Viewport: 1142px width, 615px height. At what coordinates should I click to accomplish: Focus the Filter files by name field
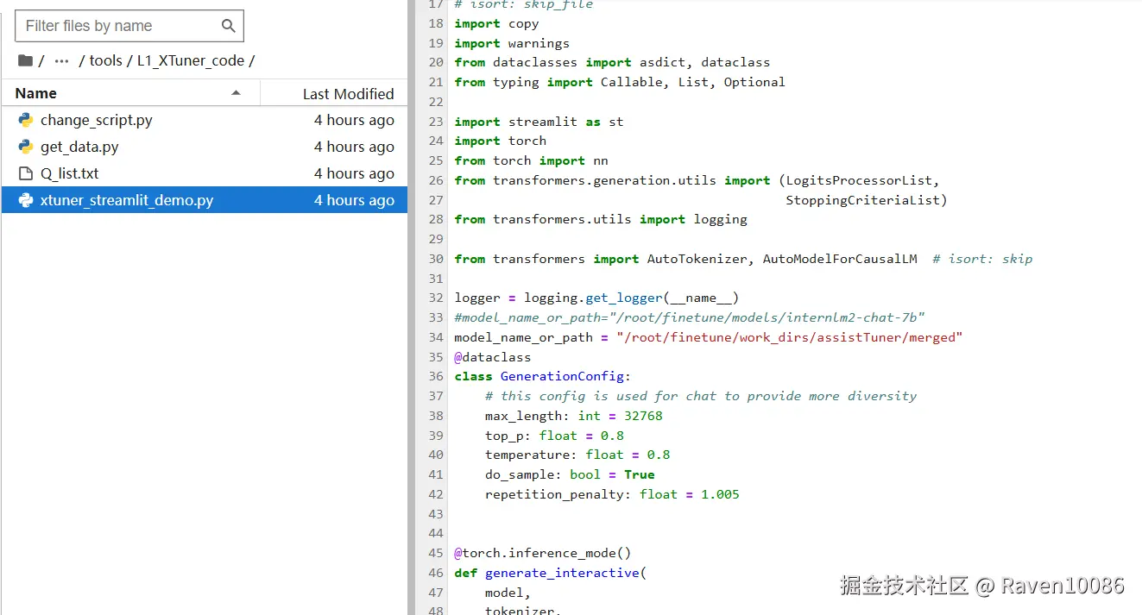coord(129,26)
